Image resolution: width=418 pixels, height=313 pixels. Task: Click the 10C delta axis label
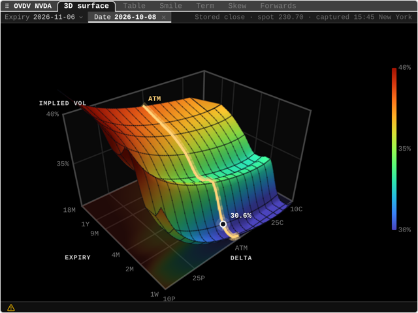296,209
